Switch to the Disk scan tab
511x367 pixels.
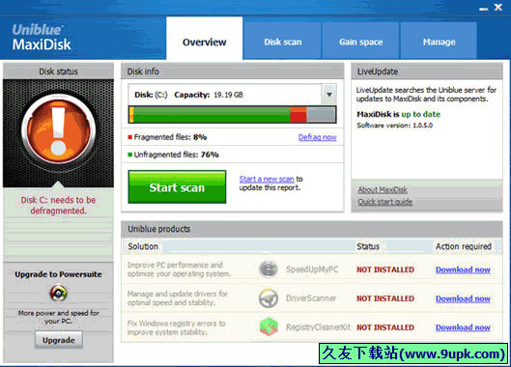click(283, 42)
